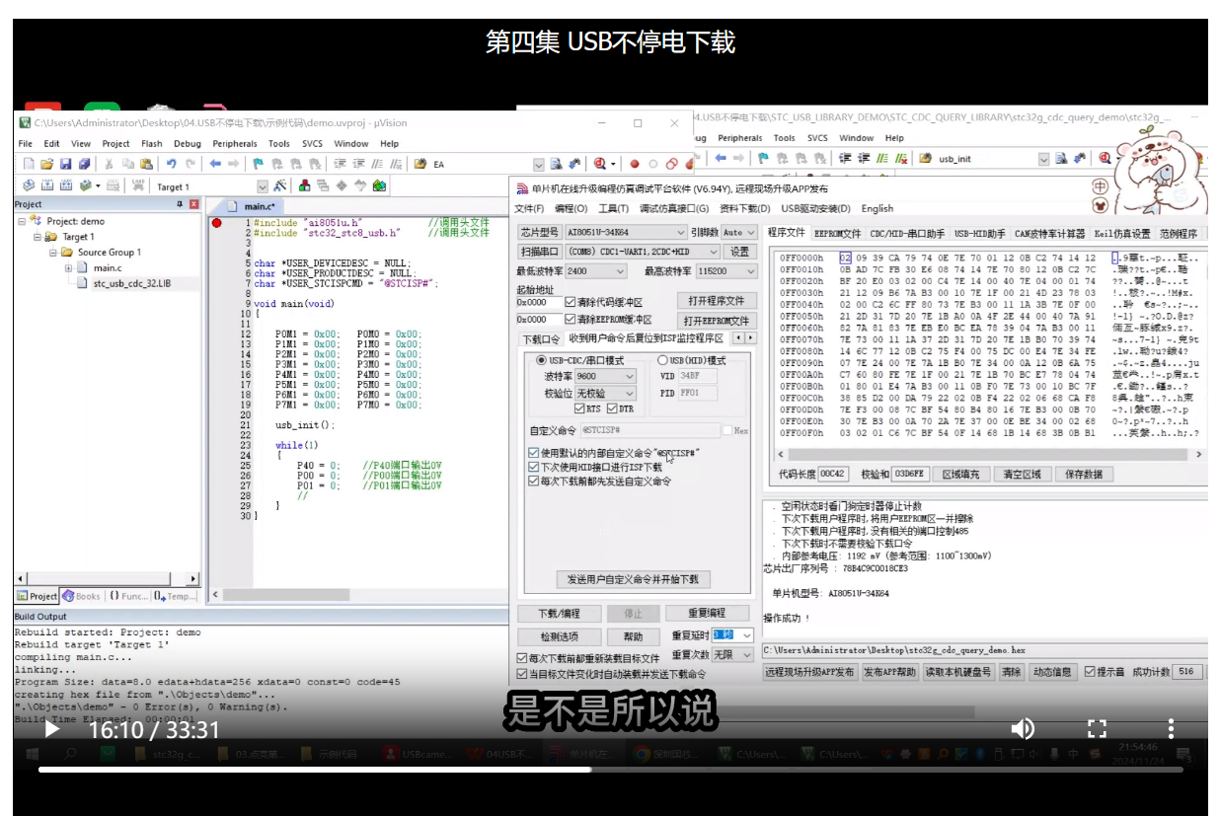Toggle 每次下载前都先发送自定义命令 checkbox
This screenshot has height=816, width=1220.
[534, 482]
